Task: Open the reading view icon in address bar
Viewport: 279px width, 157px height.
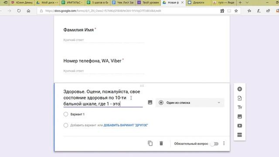Action: click(229, 11)
